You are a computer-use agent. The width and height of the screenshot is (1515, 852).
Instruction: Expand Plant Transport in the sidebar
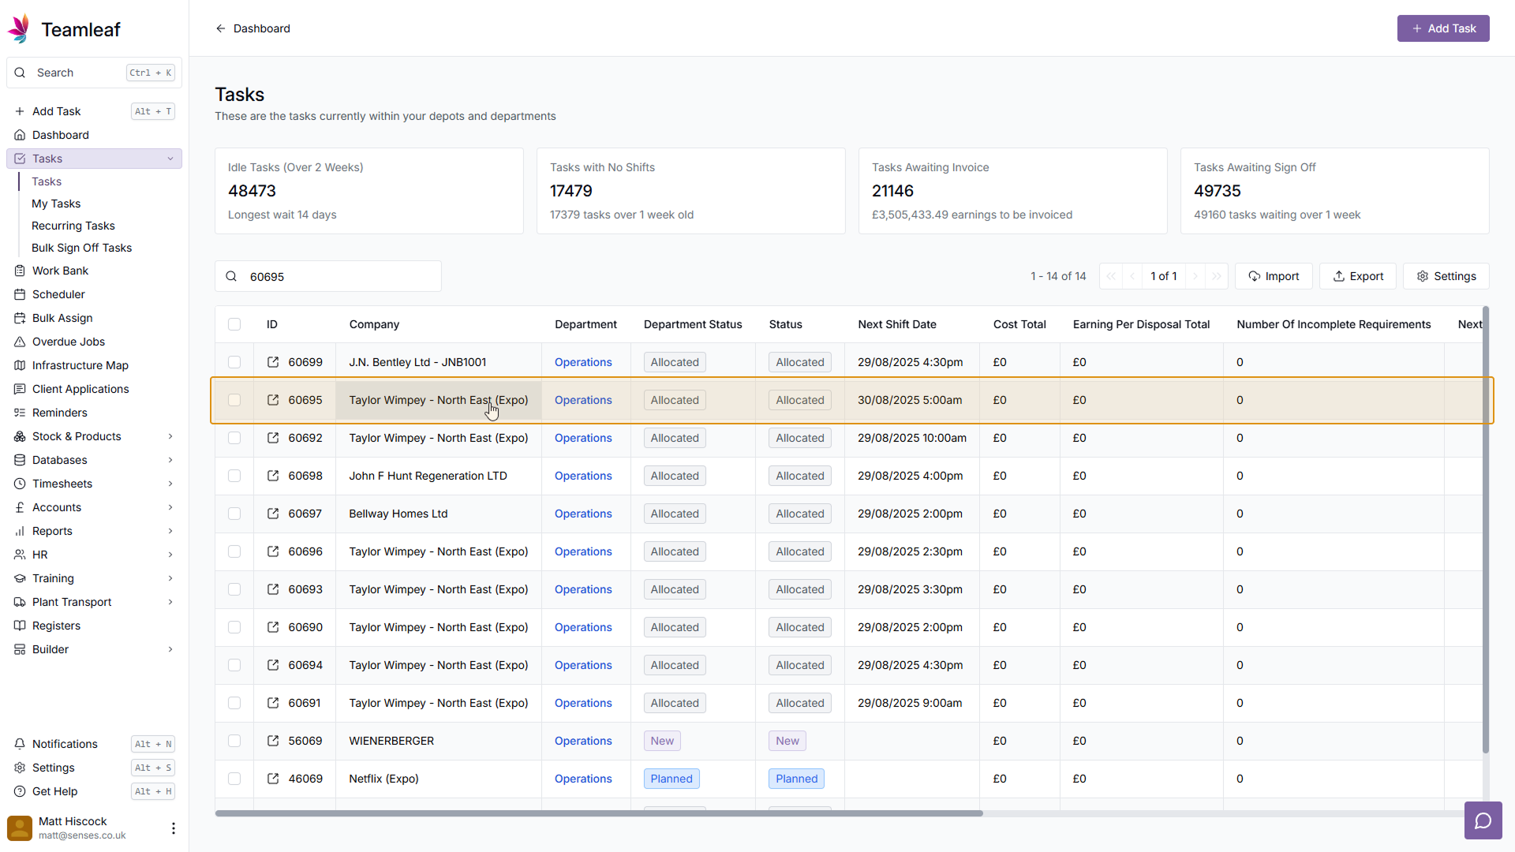(170, 602)
